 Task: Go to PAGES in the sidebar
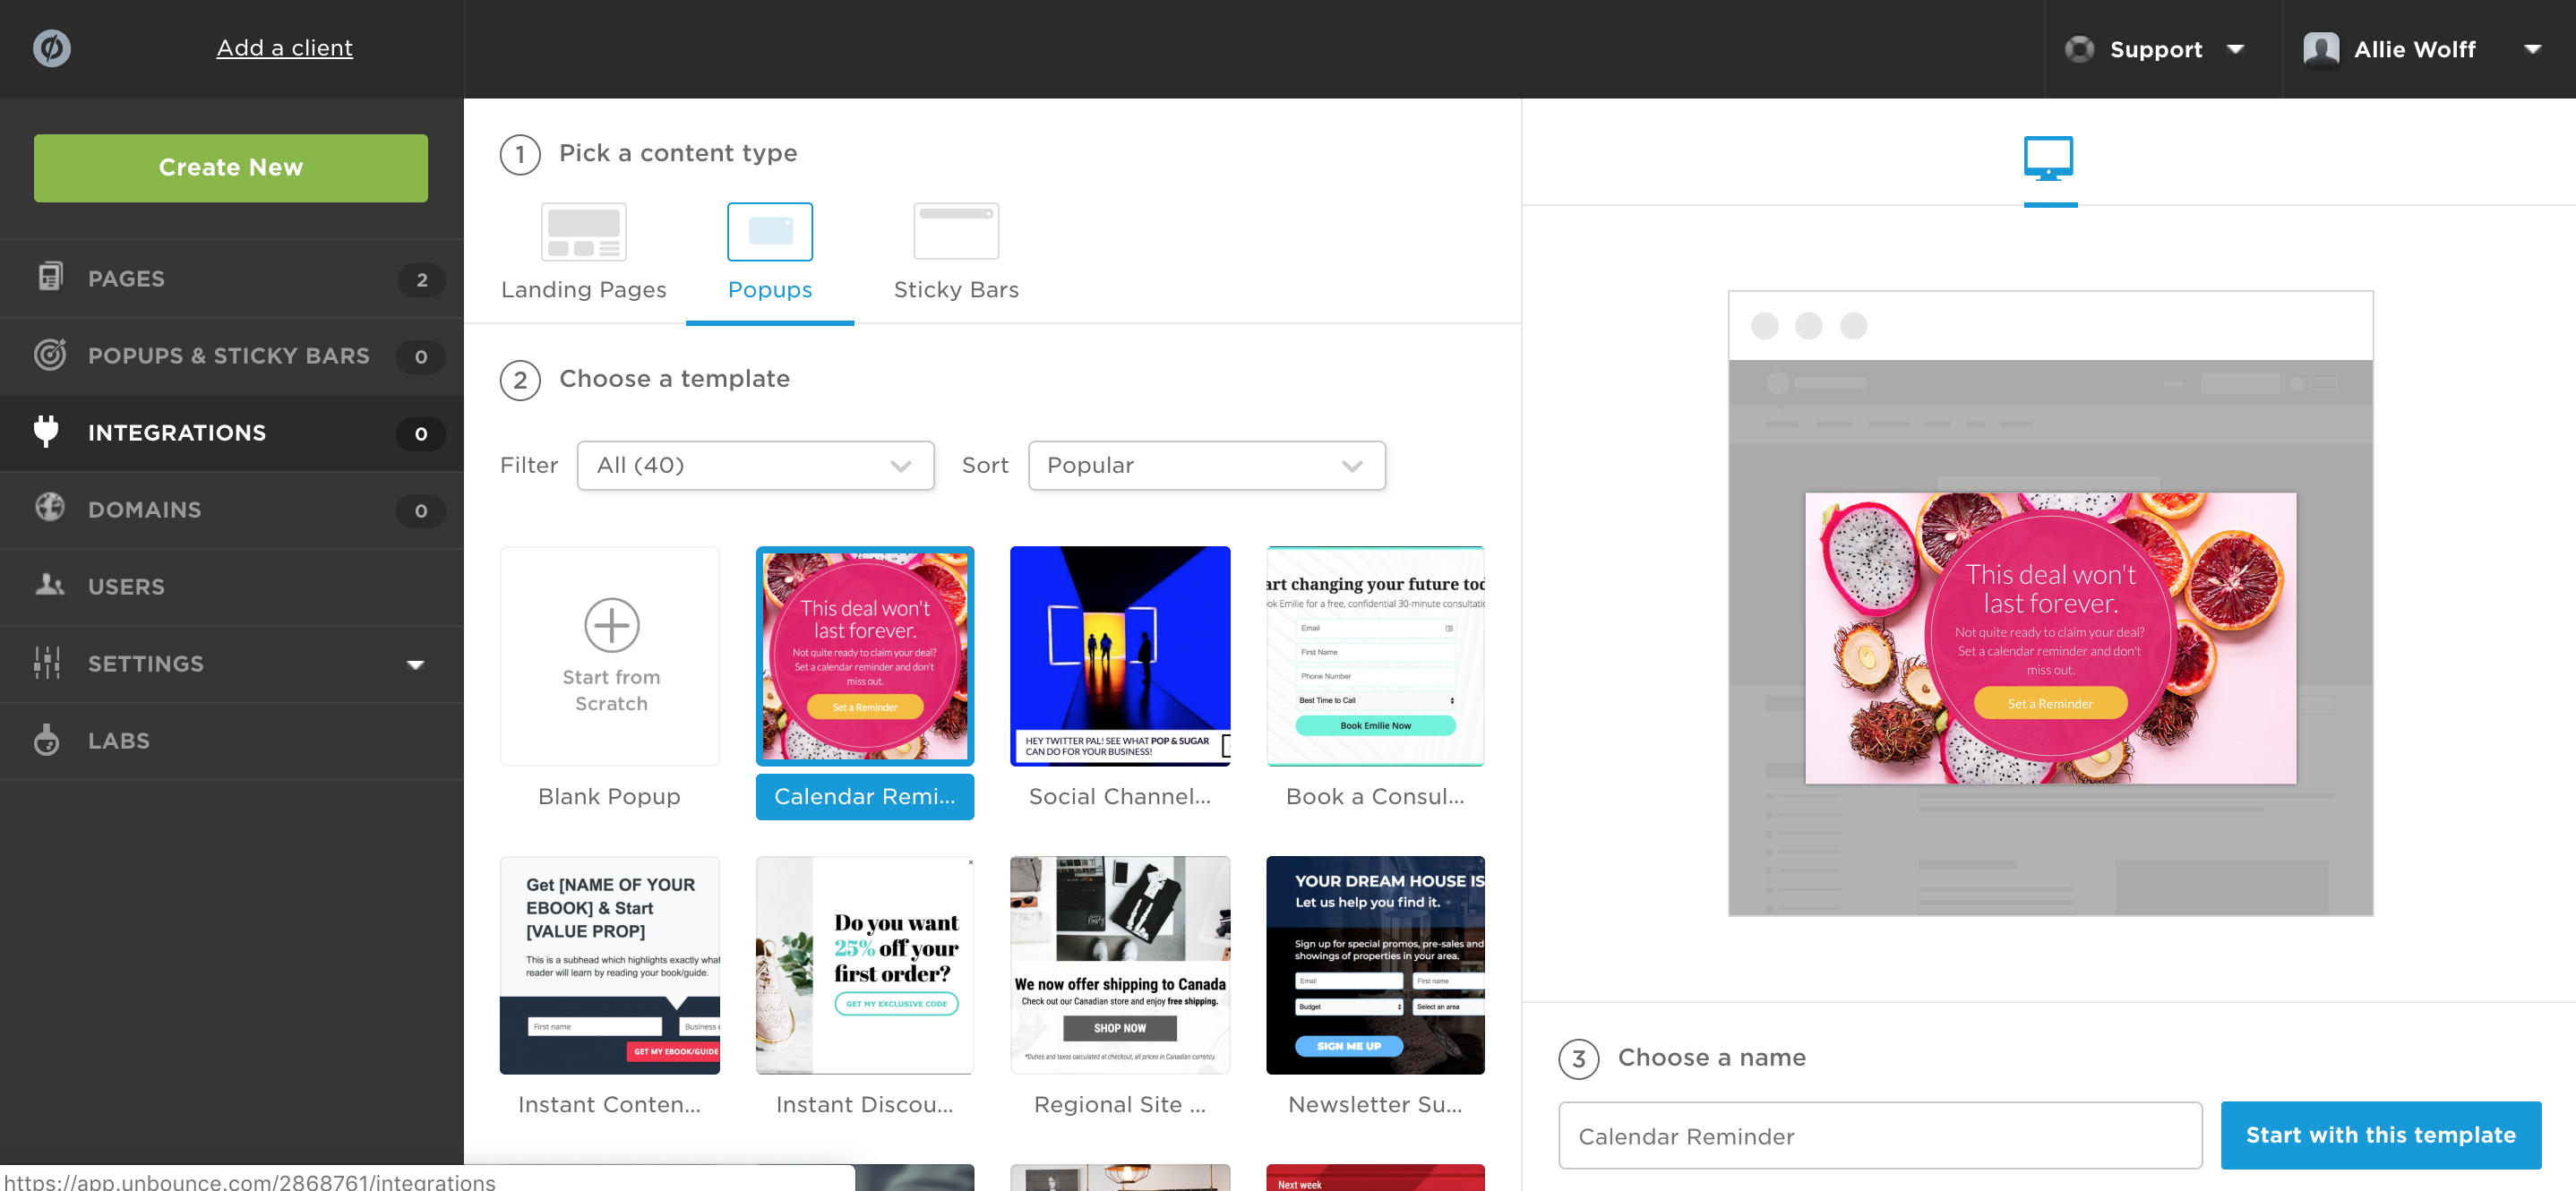(127, 279)
